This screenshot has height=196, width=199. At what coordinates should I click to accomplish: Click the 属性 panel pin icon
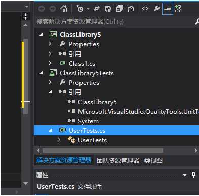[193, 175]
